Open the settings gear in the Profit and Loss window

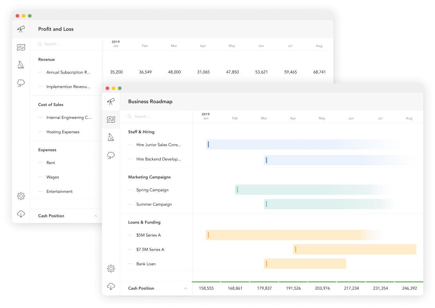click(21, 196)
